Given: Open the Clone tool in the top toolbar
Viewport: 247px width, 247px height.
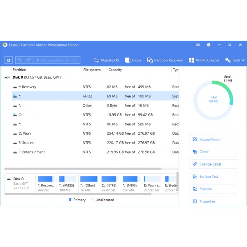Looking at the screenshot, I should coord(133,60).
